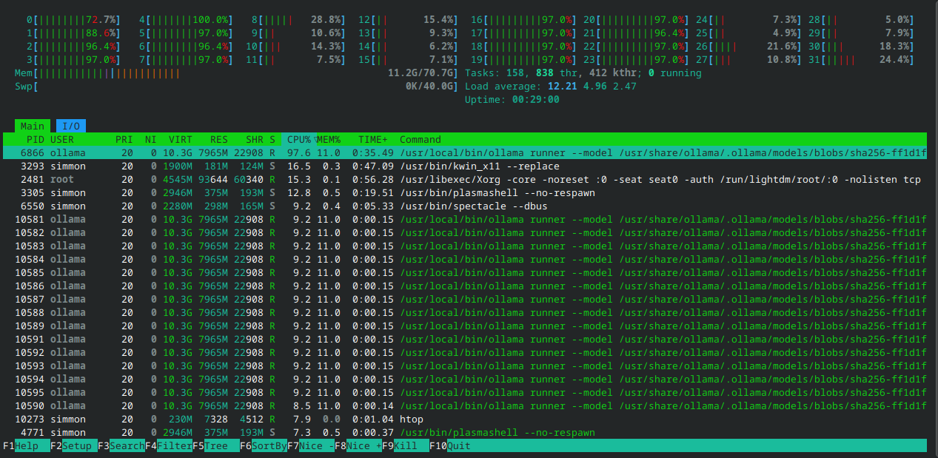Viewport: 938px width, 458px height.
Task: Select the ollama process row PID 10593
Action: click(465, 366)
